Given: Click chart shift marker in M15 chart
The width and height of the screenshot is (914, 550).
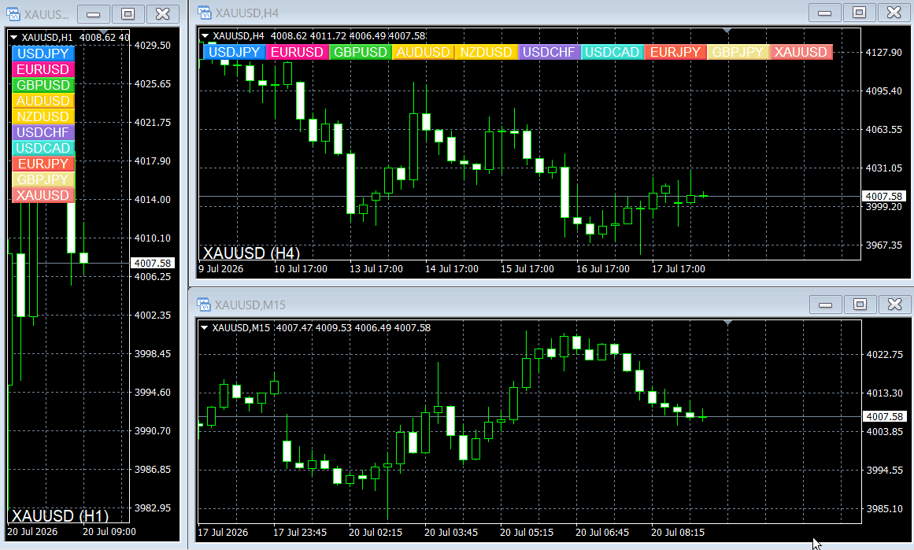Looking at the screenshot, I should [x=727, y=322].
